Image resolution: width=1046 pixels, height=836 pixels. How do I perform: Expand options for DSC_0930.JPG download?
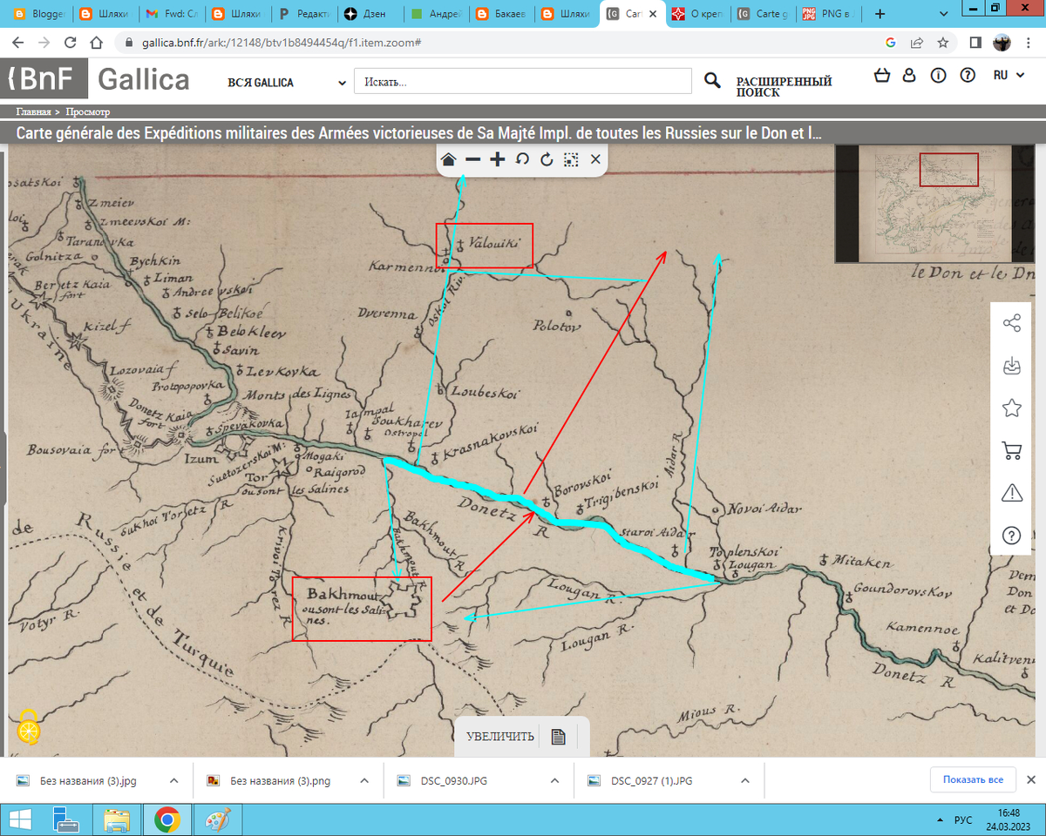point(555,780)
